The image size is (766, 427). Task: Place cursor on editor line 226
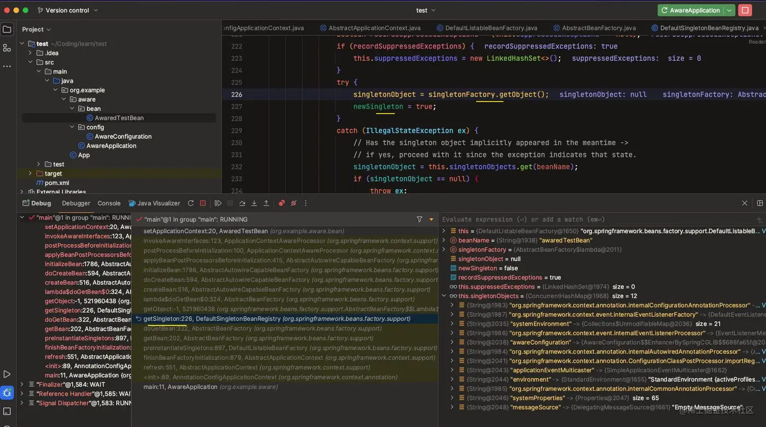(492, 94)
